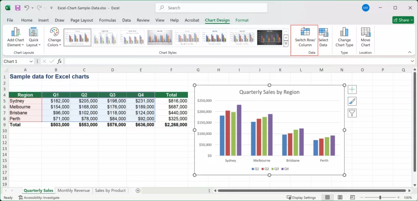418x201 pixels.
Task: Open Add Chart Element dropdown
Action: pyautogui.click(x=16, y=37)
